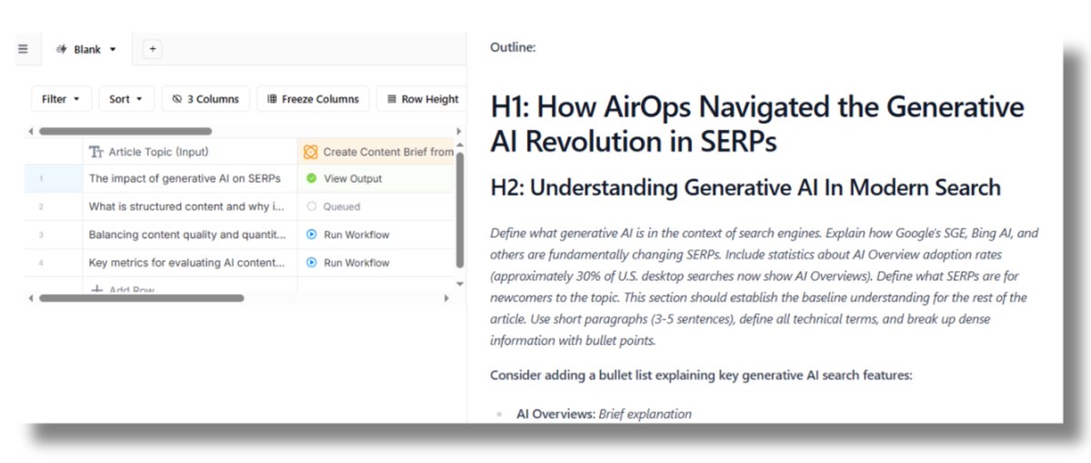Click the lower horizontal scrollbar thumb
The image size is (1091, 463).
pyautogui.click(x=142, y=297)
